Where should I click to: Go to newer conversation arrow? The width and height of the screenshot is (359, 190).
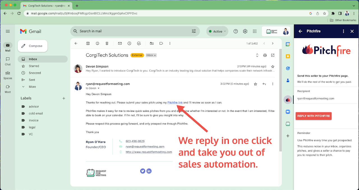coord(264,43)
